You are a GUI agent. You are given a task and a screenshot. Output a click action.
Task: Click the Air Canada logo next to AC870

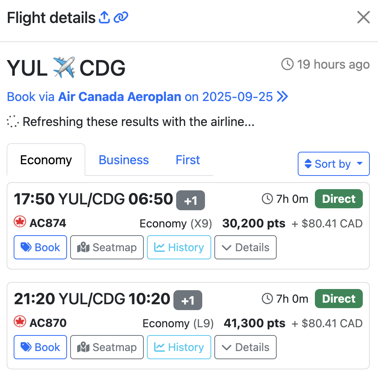coord(20,323)
